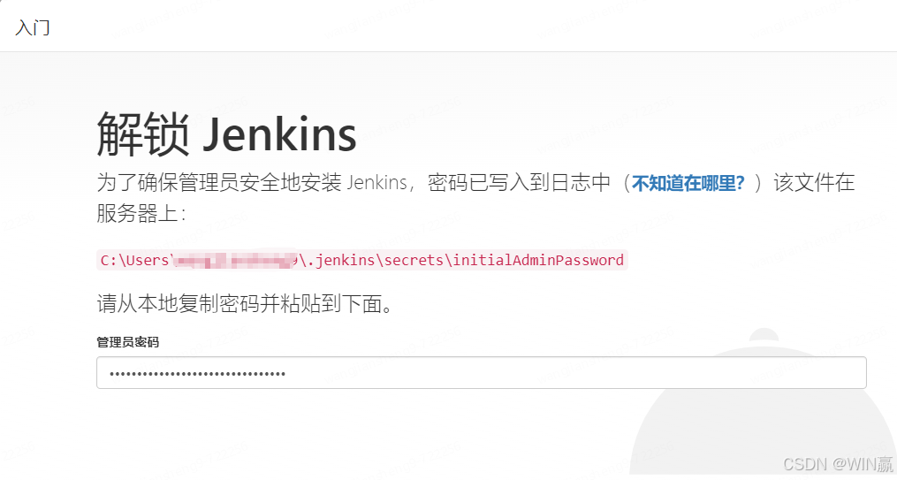Click the .jenkins folder segment of path
This screenshot has width=897, height=480.
pos(341,260)
